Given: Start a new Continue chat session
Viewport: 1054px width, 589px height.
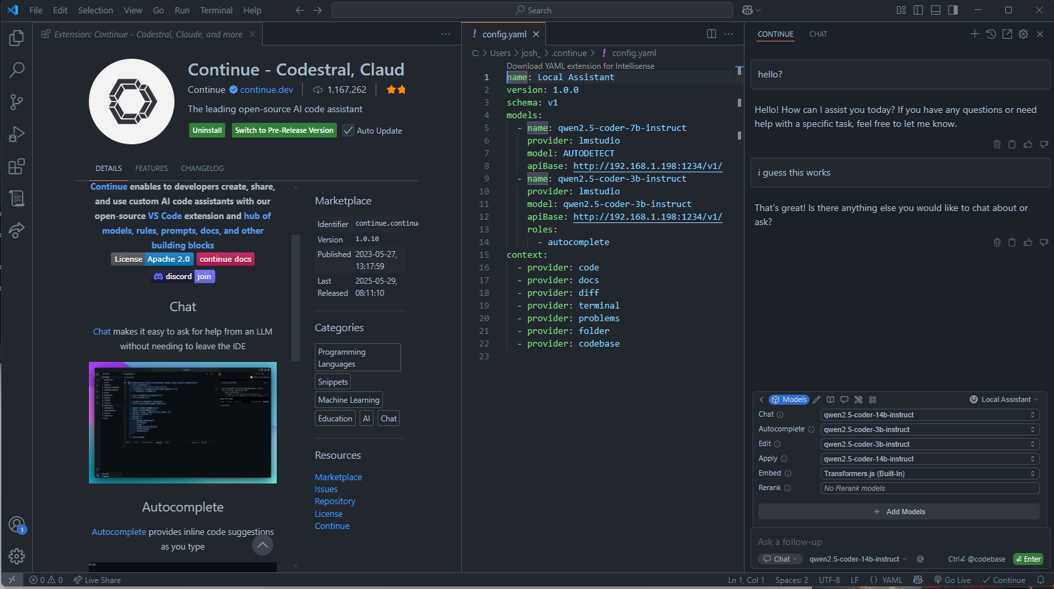Looking at the screenshot, I should [x=974, y=34].
